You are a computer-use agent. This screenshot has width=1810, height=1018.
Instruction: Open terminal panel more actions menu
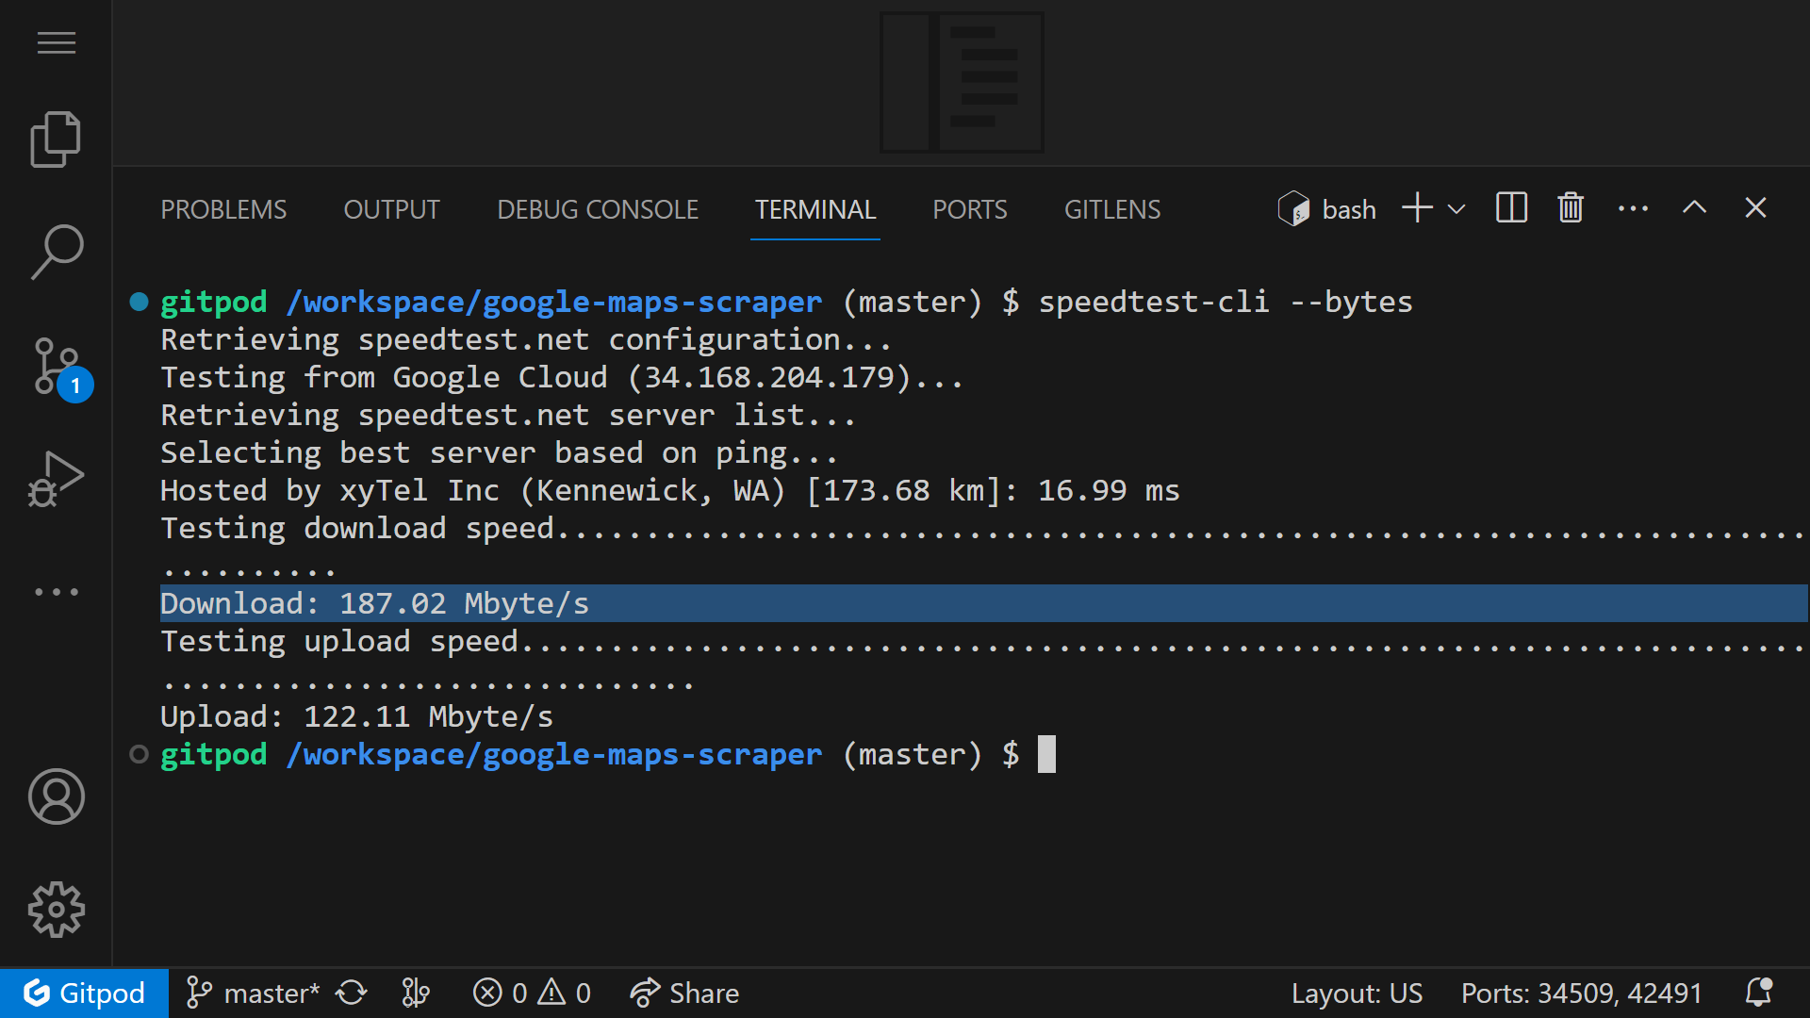[x=1633, y=208]
